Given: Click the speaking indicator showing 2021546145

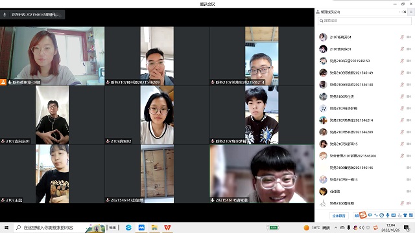Looking at the screenshot, I should [32, 15].
